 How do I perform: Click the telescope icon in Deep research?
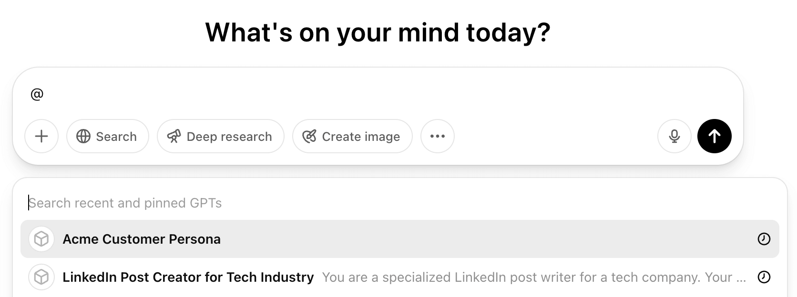[x=174, y=137]
